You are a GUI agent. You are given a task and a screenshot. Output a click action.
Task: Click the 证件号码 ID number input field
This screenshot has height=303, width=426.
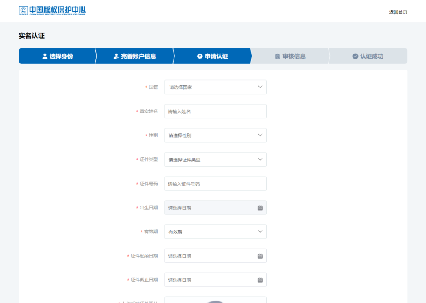tap(215, 183)
